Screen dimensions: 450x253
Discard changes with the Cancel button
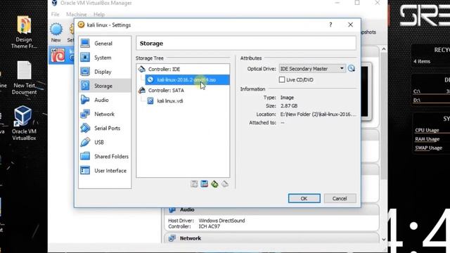340,198
